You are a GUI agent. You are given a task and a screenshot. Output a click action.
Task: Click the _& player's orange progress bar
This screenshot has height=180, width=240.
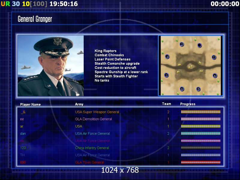point(201,112)
